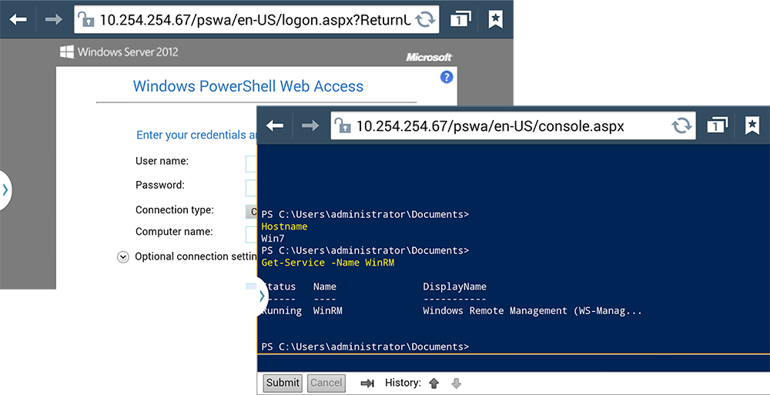
Task: Click the 'WinRM' service name cell
Action: 327,311
